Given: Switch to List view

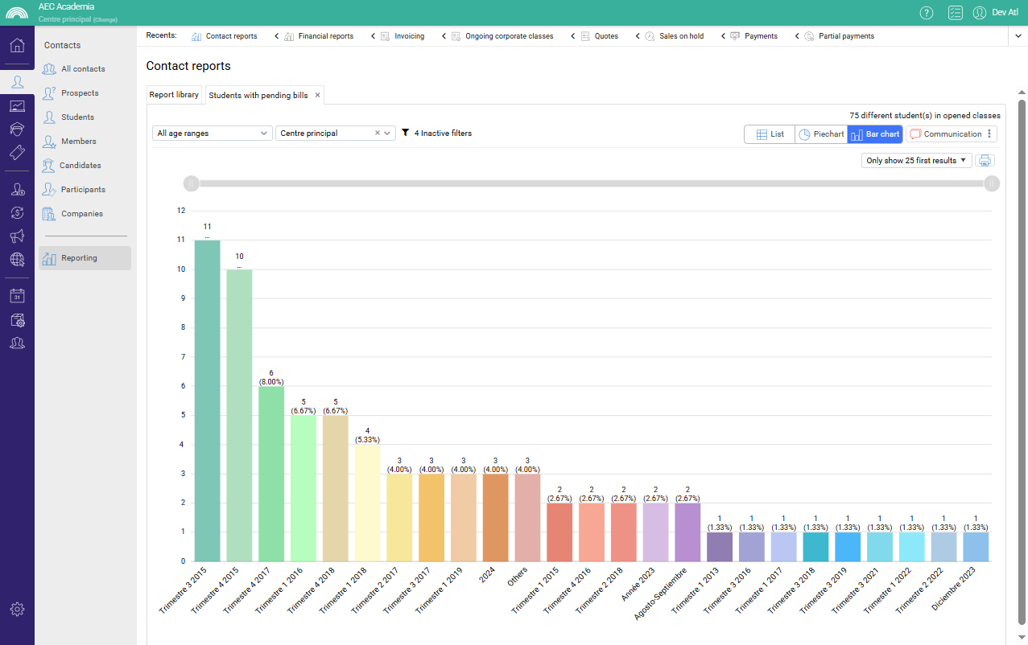Looking at the screenshot, I should [770, 134].
